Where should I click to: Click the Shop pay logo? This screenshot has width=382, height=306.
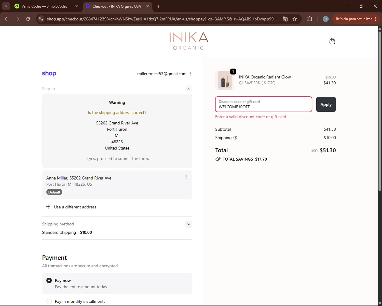(x=49, y=73)
